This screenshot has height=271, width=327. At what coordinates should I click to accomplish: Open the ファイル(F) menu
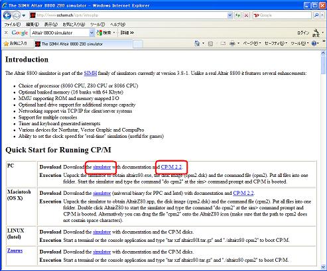point(13,25)
